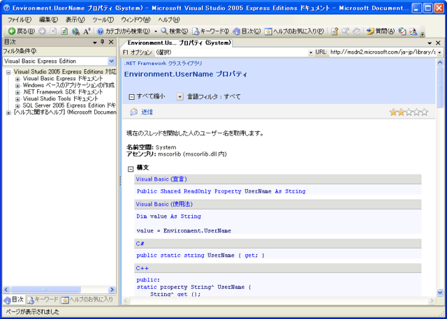Click the .NET Framework クラスライブラリ link
This screenshot has width=447, height=319.
pos(163,64)
